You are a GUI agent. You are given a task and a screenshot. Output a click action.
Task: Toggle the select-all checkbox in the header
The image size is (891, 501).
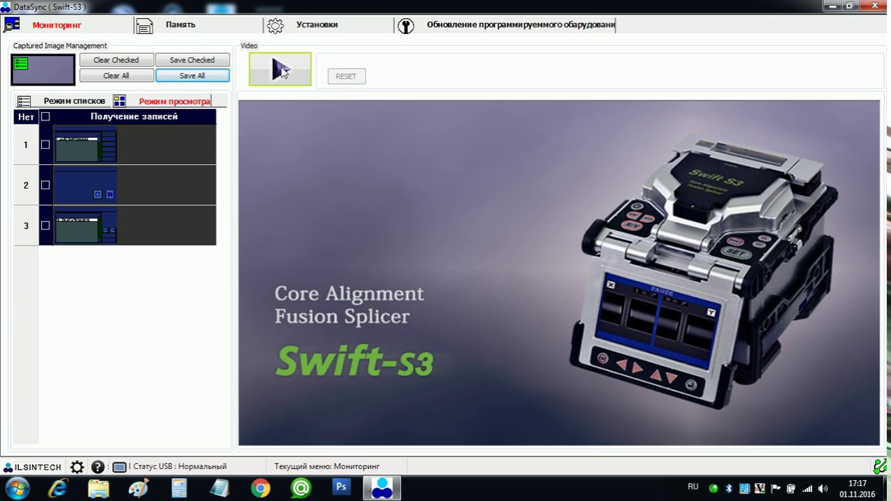pyautogui.click(x=45, y=117)
